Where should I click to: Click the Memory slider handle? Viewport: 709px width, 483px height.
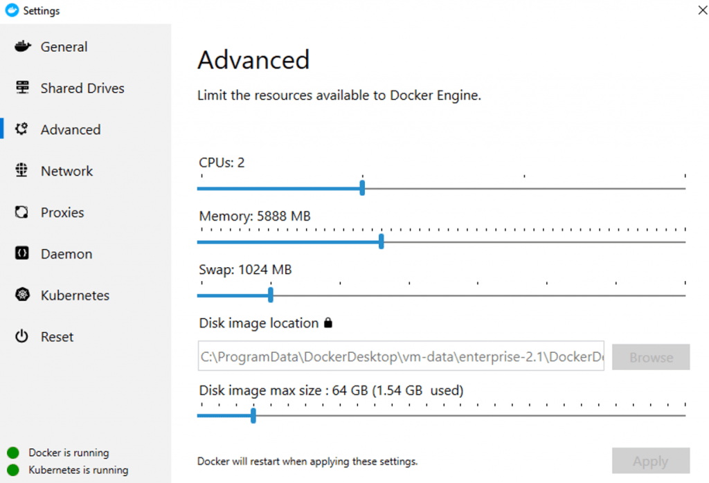point(382,241)
